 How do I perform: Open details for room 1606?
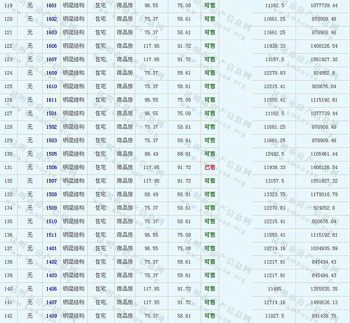point(51,45)
